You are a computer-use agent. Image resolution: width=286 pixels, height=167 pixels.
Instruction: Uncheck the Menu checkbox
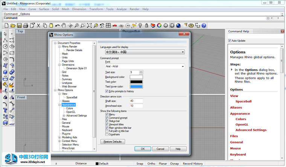point(107,114)
